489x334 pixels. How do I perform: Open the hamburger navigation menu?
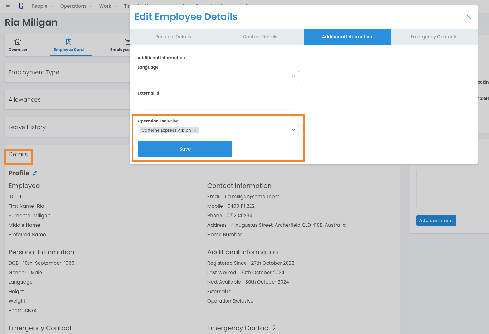coord(8,6)
